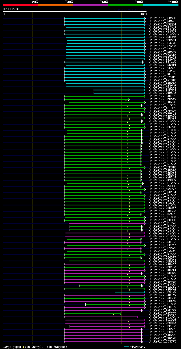This screenshot has height=349, width=181.
Task: Open hit UniRef100_Q53HJ6
Action: coord(163,186)
